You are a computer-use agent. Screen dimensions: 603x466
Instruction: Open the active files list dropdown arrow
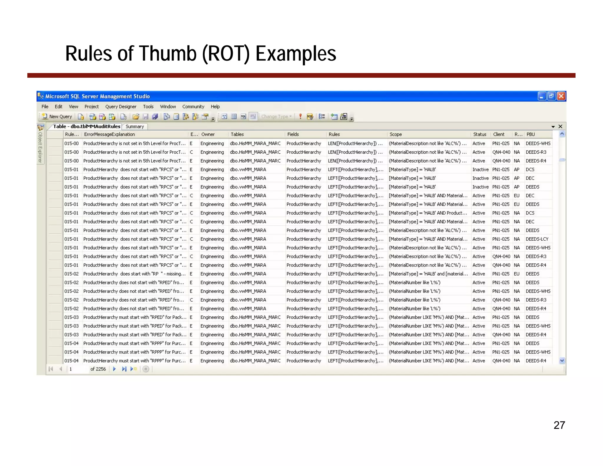553,127
